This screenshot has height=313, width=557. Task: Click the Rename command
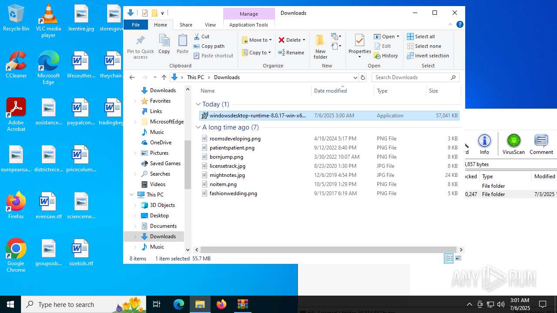click(291, 53)
